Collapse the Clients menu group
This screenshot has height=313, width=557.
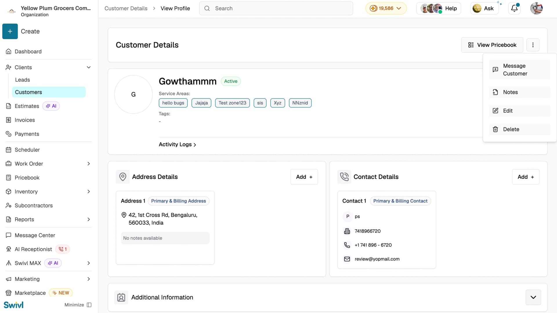point(89,67)
